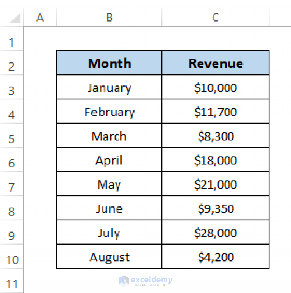This screenshot has width=291, height=293.
Task: Click the Month header cell
Action: click(x=109, y=63)
